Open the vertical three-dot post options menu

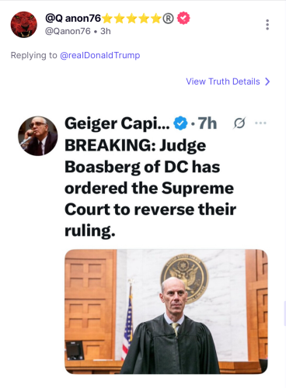coord(267,25)
